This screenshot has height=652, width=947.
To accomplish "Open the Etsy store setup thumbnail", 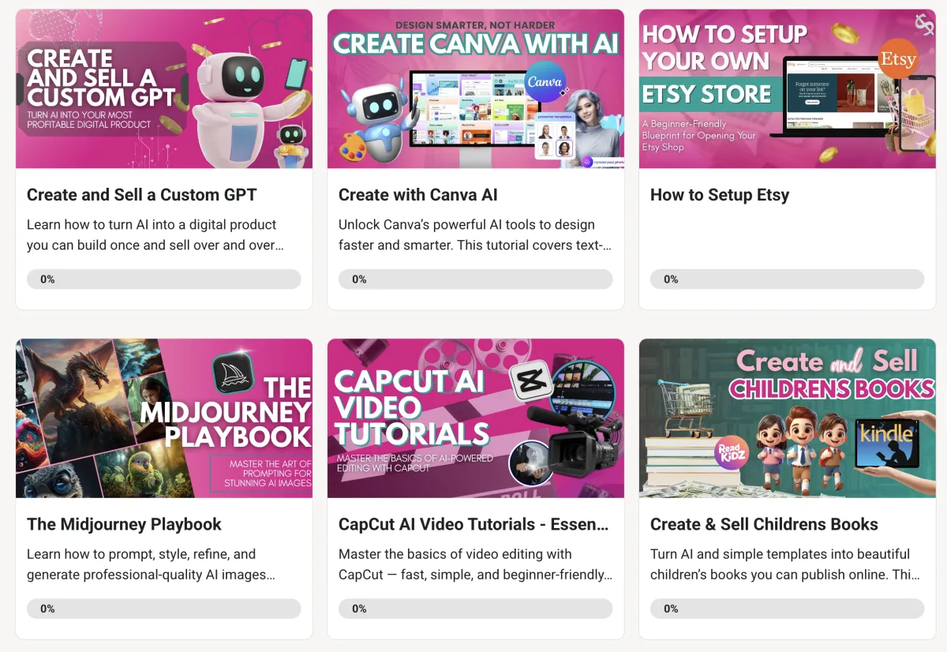I will pos(788,88).
